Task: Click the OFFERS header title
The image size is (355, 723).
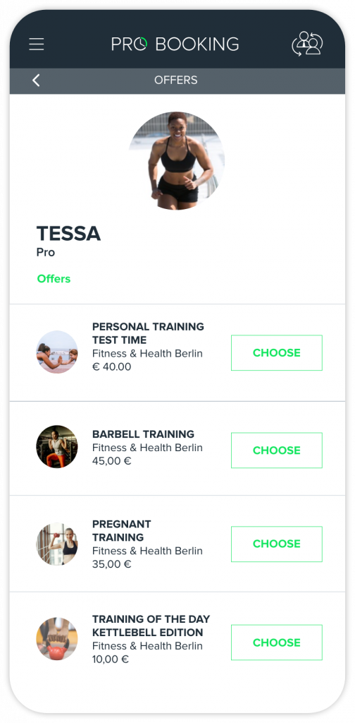Action: coord(176,80)
